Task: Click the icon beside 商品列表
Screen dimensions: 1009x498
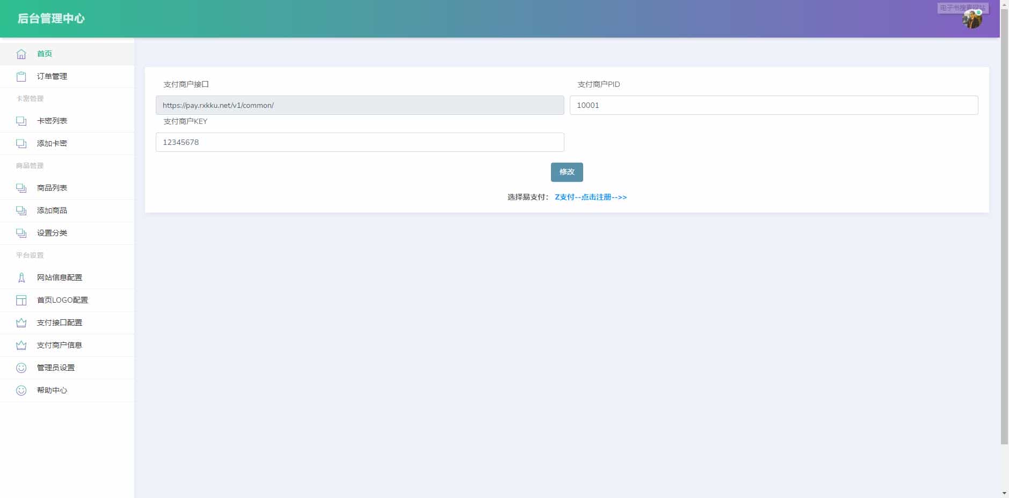Action: click(x=21, y=188)
